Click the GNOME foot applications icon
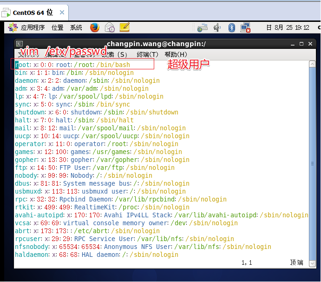Screen dimensions: 321x282 tap(13, 27)
